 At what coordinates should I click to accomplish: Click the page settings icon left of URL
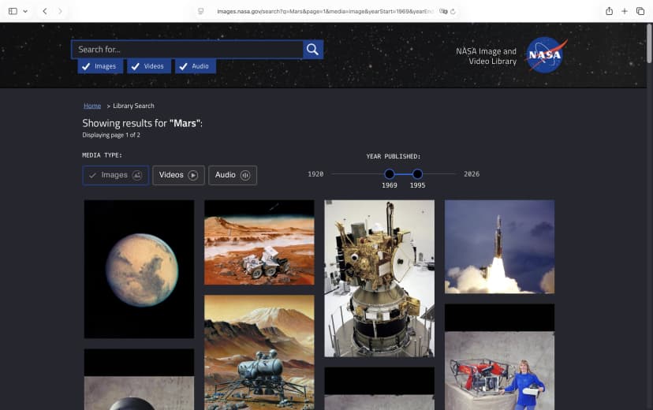(201, 11)
